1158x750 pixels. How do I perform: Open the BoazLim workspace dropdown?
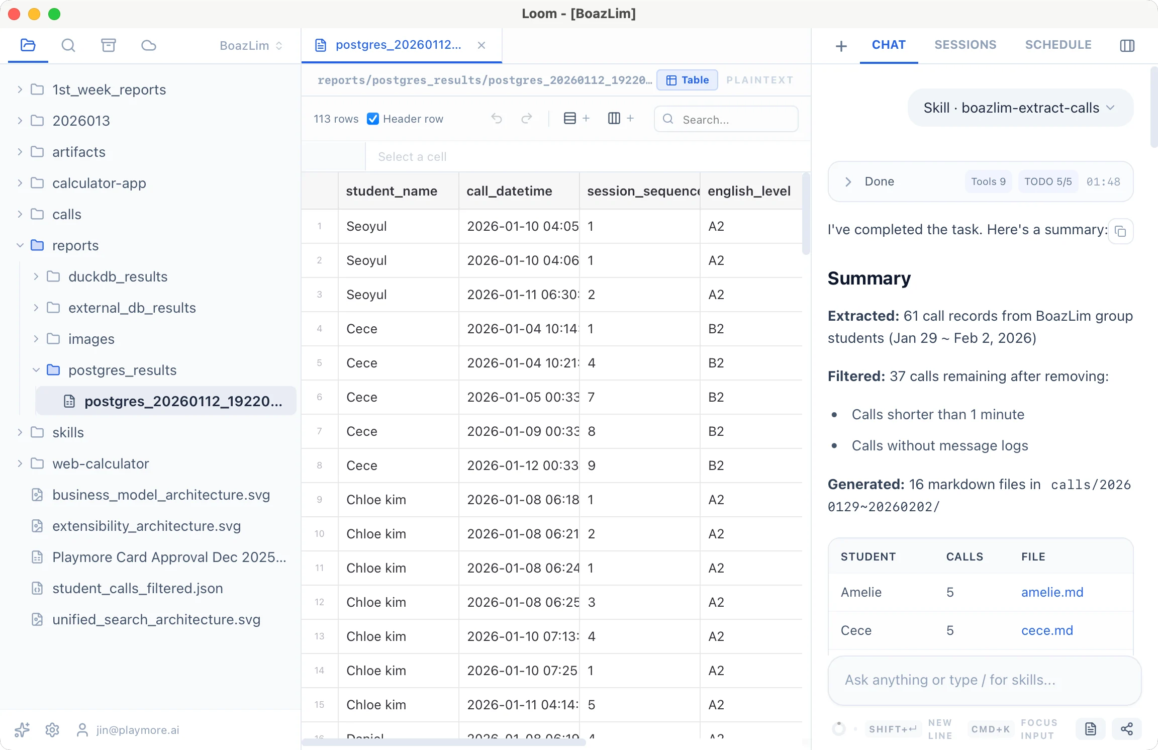point(251,46)
